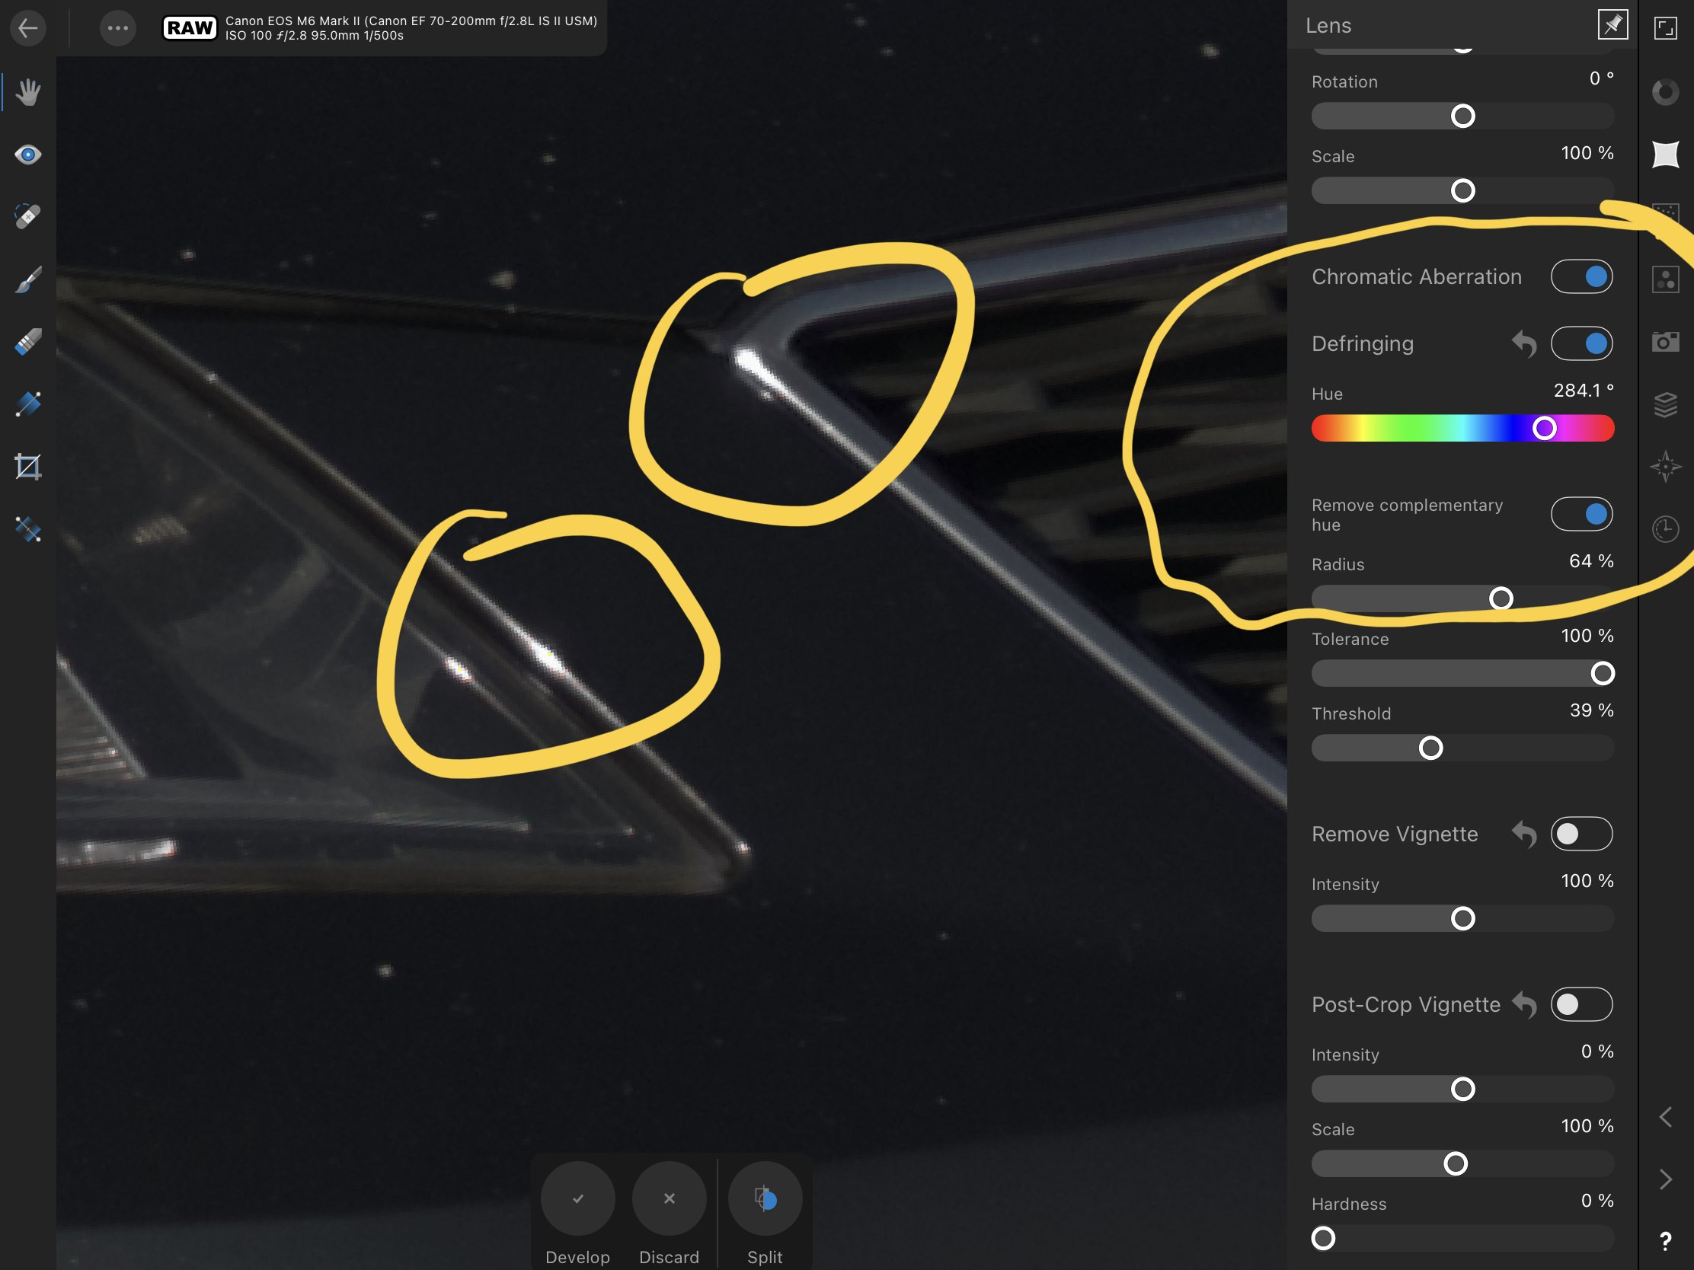Open the Lens studio icon
The width and height of the screenshot is (1694, 1270).
tap(1666, 155)
